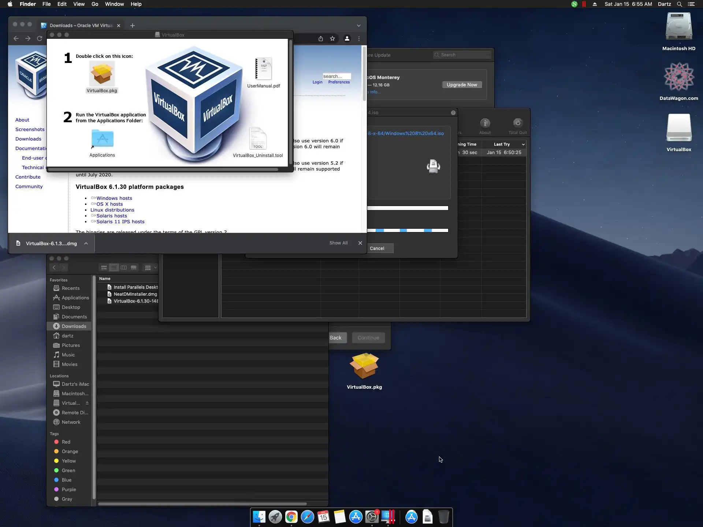Open UserManual.pdf icon in VirtualBox volume
Viewport: 703px width, 527px height.
(264, 69)
